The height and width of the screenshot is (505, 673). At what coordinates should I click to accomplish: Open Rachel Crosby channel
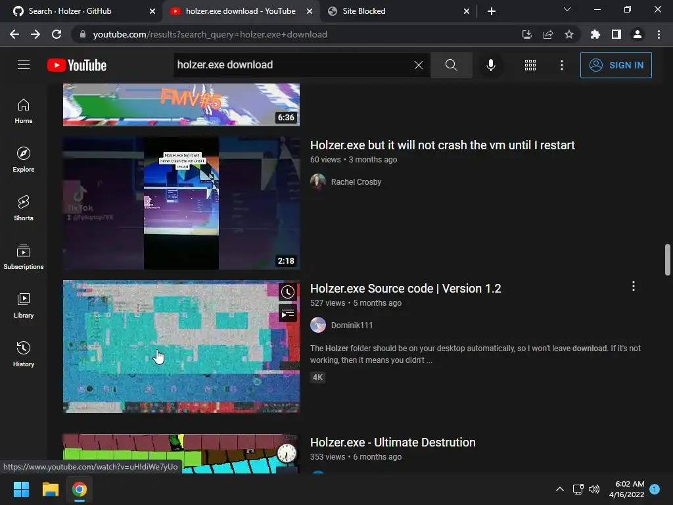point(356,182)
